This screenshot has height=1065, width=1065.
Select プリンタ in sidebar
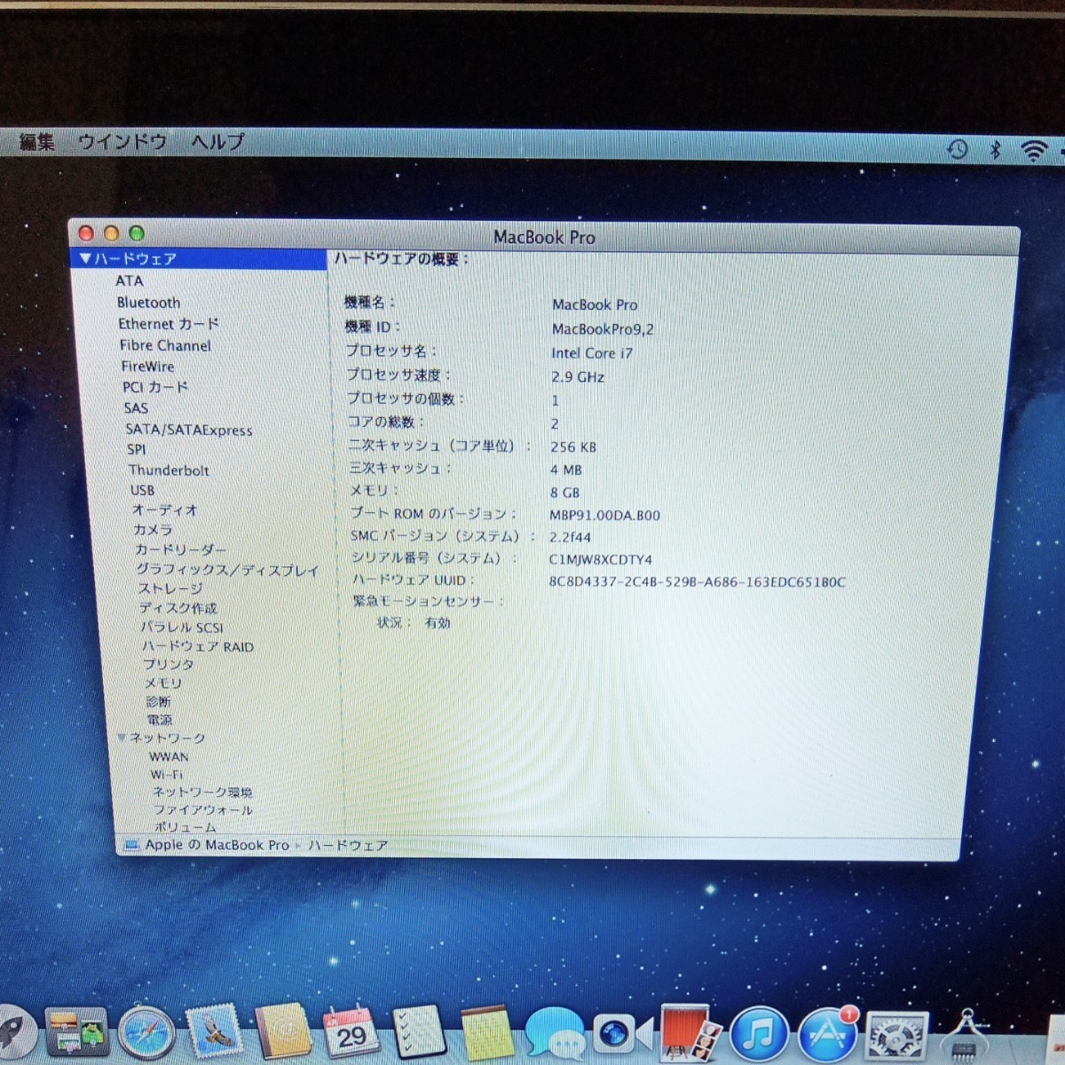coord(169,664)
